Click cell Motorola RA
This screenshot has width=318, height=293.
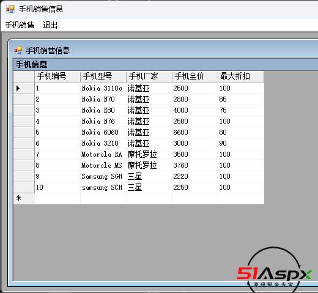(103, 154)
